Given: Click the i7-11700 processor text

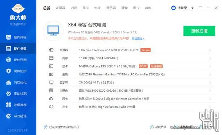Looking at the screenshot, I should (109, 50).
